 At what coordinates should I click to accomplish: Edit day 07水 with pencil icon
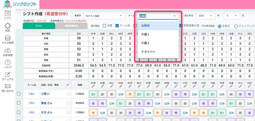pos(148,86)
